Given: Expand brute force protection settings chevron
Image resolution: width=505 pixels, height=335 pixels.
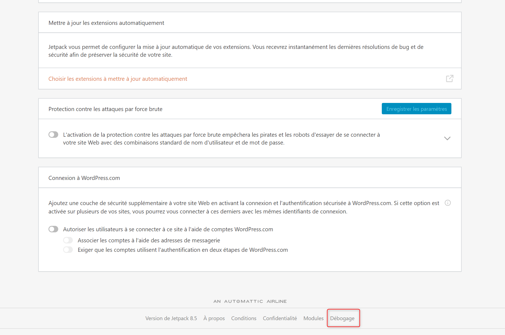Looking at the screenshot, I should point(447,138).
